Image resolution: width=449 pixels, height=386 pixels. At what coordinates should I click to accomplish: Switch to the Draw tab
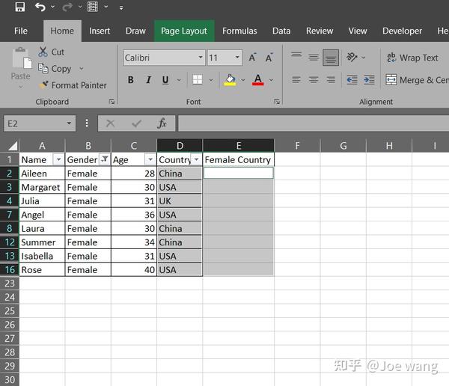point(135,31)
